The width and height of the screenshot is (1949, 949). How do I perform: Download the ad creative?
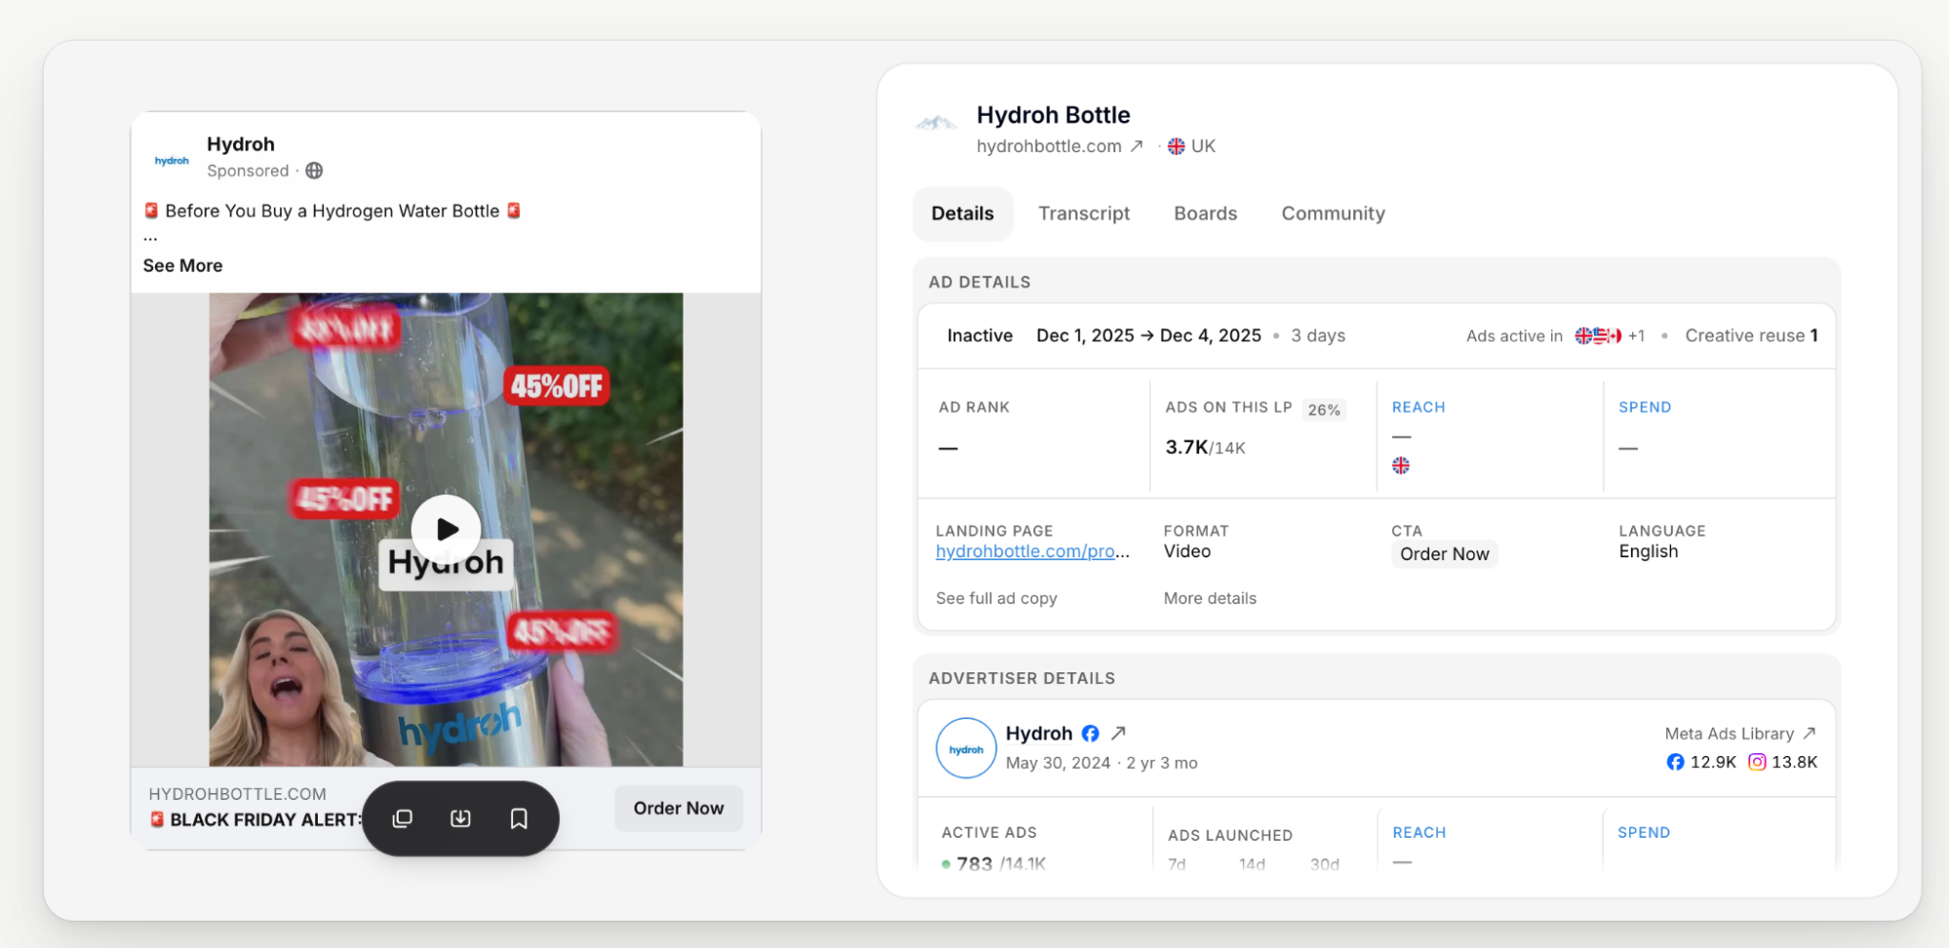pyautogui.click(x=461, y=818)
